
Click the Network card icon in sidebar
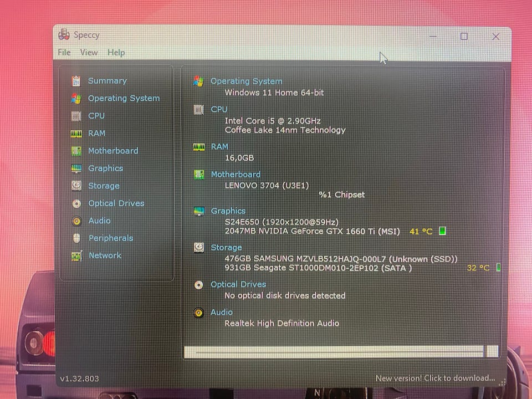pos(76,256)
